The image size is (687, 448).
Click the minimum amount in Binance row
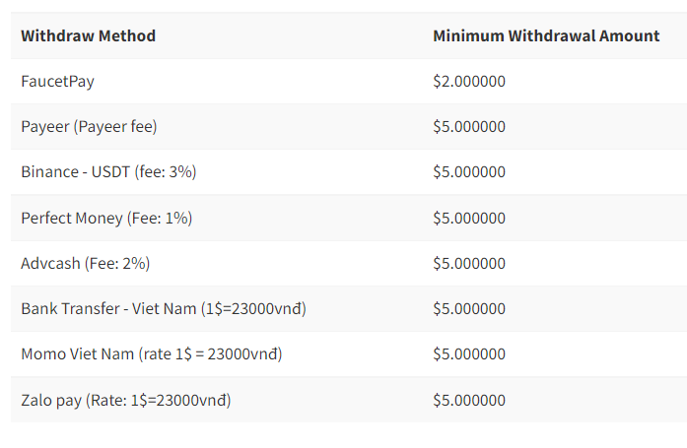point(469,172)
